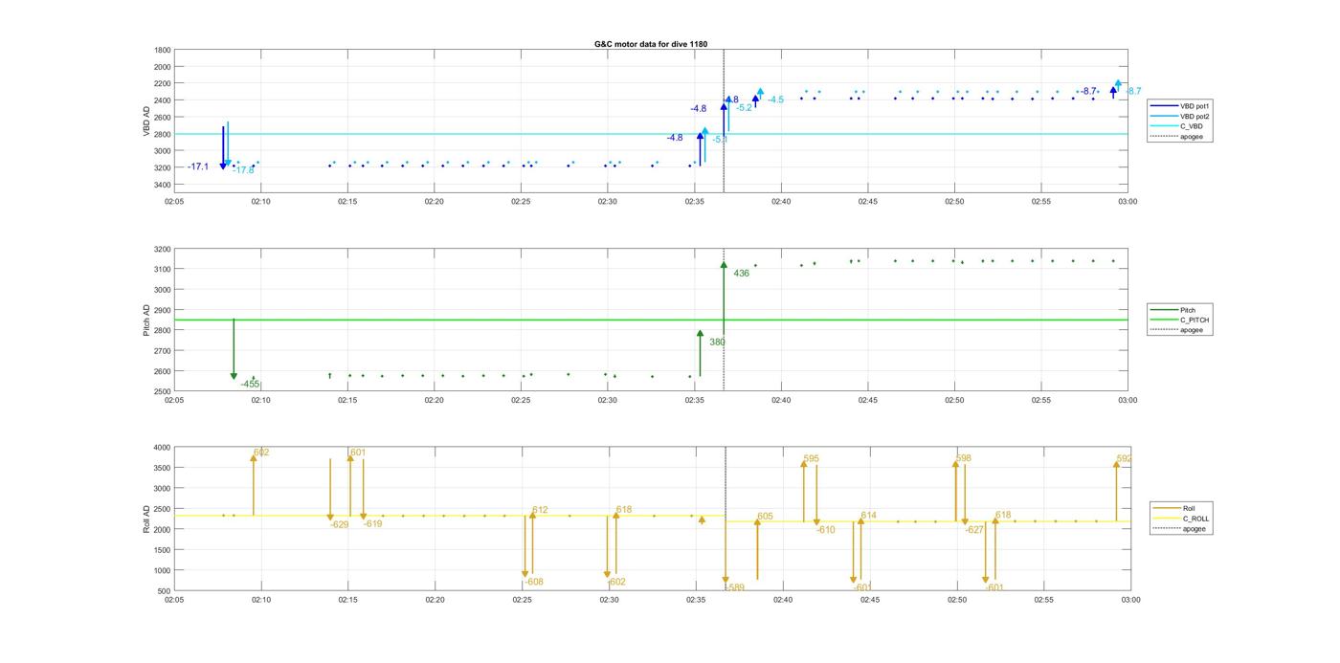Click 'apogee' in the VBD plot legend
The image size is (1340, 663).
coord(1178,137)
